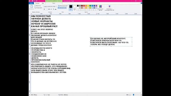This screenshot has width=171, height=96.
Task: Collapse the ribbon with the chevron
Action: pyautogui.click(x=139, y=3)
